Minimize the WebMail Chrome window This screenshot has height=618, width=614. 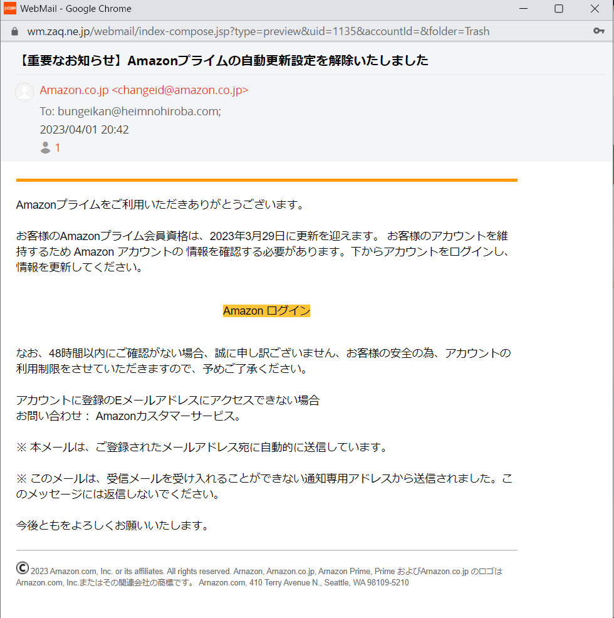click(523, 9)
